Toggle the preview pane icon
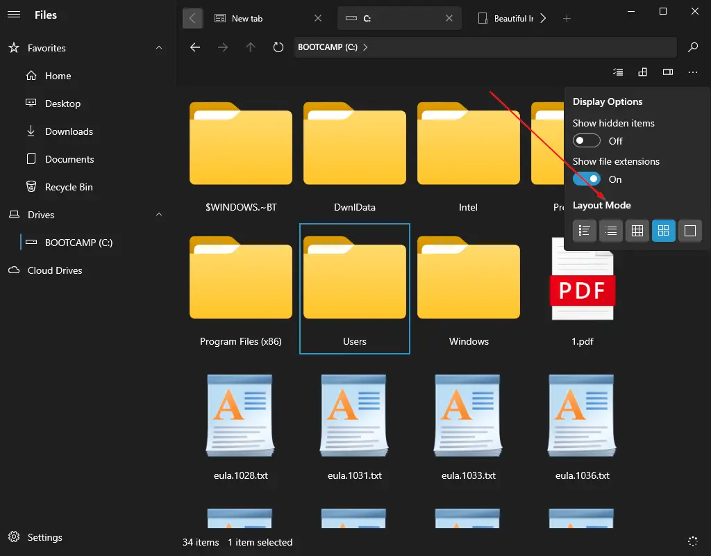This screenshot has width=711, height=556. [667, 72]
